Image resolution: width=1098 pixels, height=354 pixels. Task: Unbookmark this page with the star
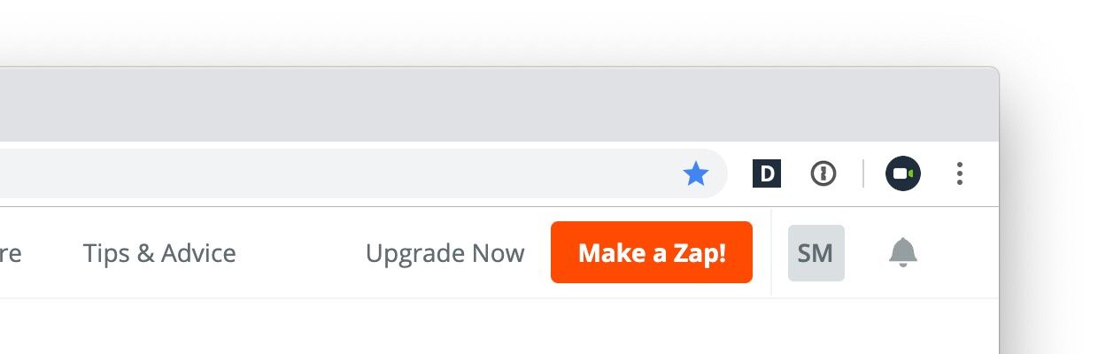coord(696,174)
